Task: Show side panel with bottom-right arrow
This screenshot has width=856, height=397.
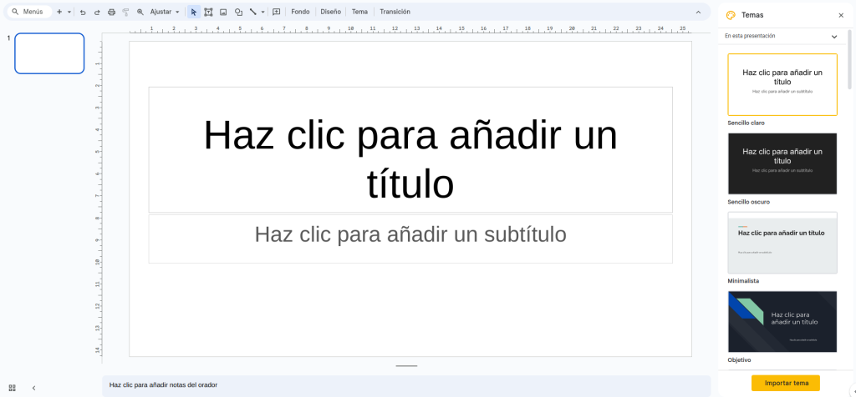Action: [853, 389]
